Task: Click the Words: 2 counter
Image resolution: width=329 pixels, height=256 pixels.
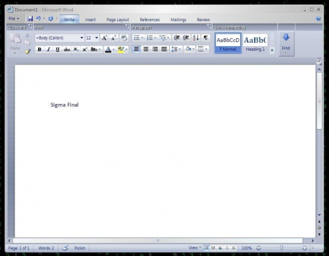Action: tap(46, 248)
